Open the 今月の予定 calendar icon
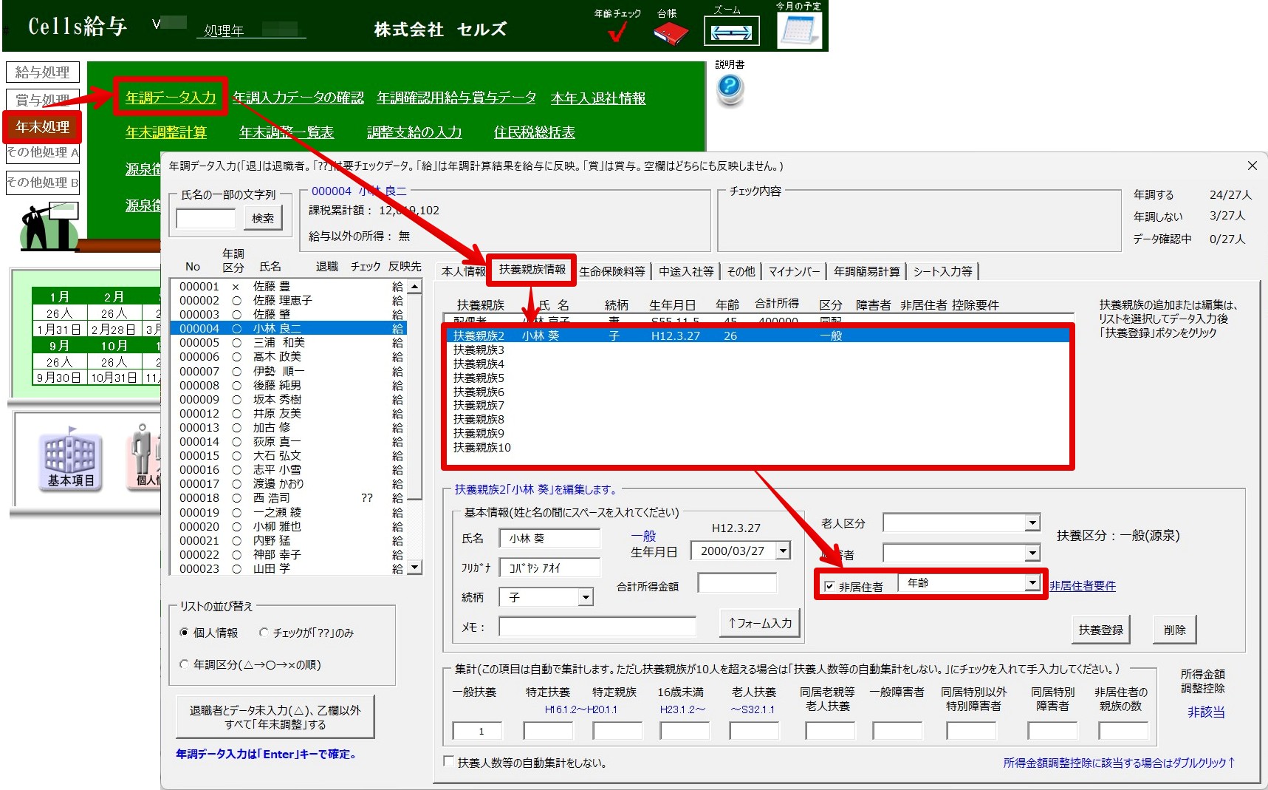This screenshot has height=790, width=1268. pos(799,30)
